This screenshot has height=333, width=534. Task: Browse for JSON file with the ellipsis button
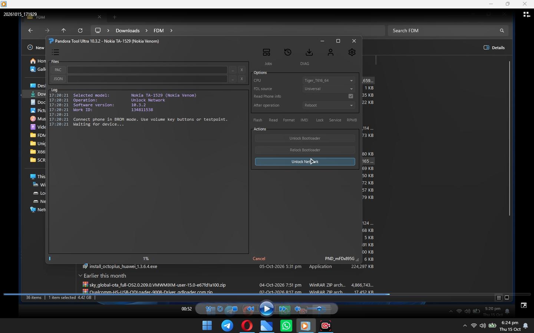click(233, 79)
